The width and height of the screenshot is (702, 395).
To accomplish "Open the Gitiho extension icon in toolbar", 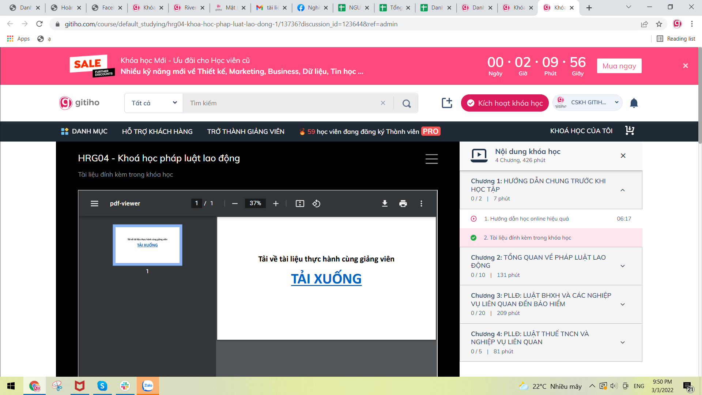I will [x=677, y=24].
